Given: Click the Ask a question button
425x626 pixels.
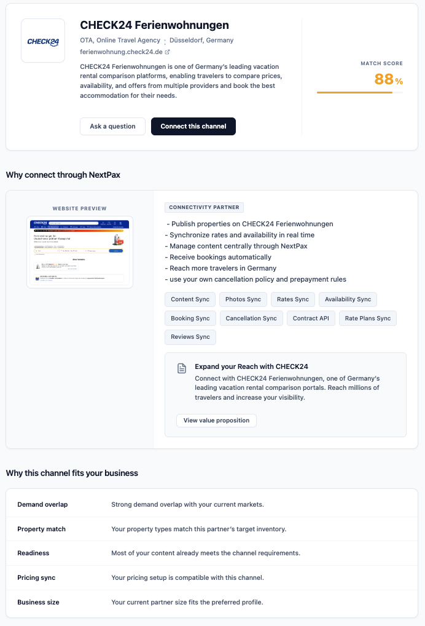Looking at the screenshot, I should (112, 126).
